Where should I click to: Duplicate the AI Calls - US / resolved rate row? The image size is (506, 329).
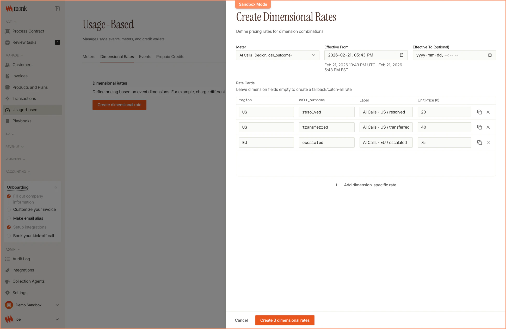[480, 112]
